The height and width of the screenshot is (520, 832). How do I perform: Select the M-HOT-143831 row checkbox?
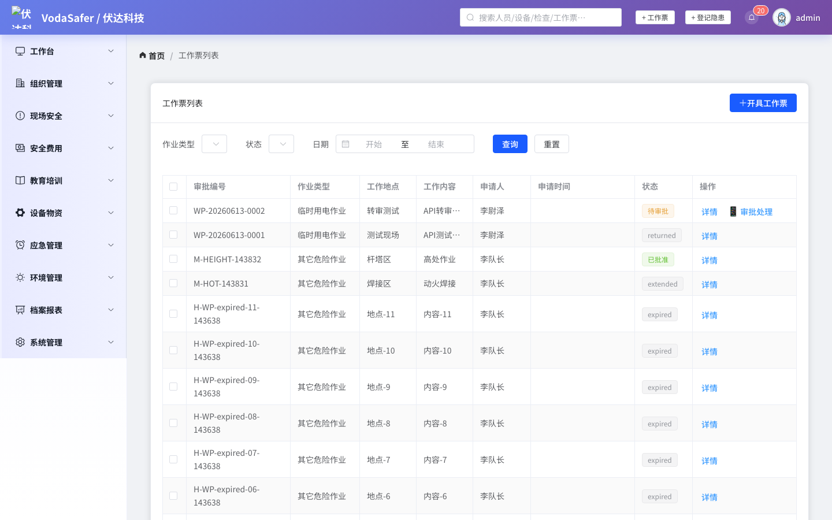pos(173,283)
